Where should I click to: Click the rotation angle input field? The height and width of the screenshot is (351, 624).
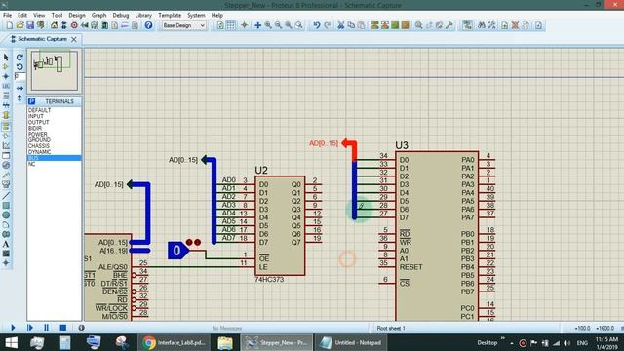(19, 76)
